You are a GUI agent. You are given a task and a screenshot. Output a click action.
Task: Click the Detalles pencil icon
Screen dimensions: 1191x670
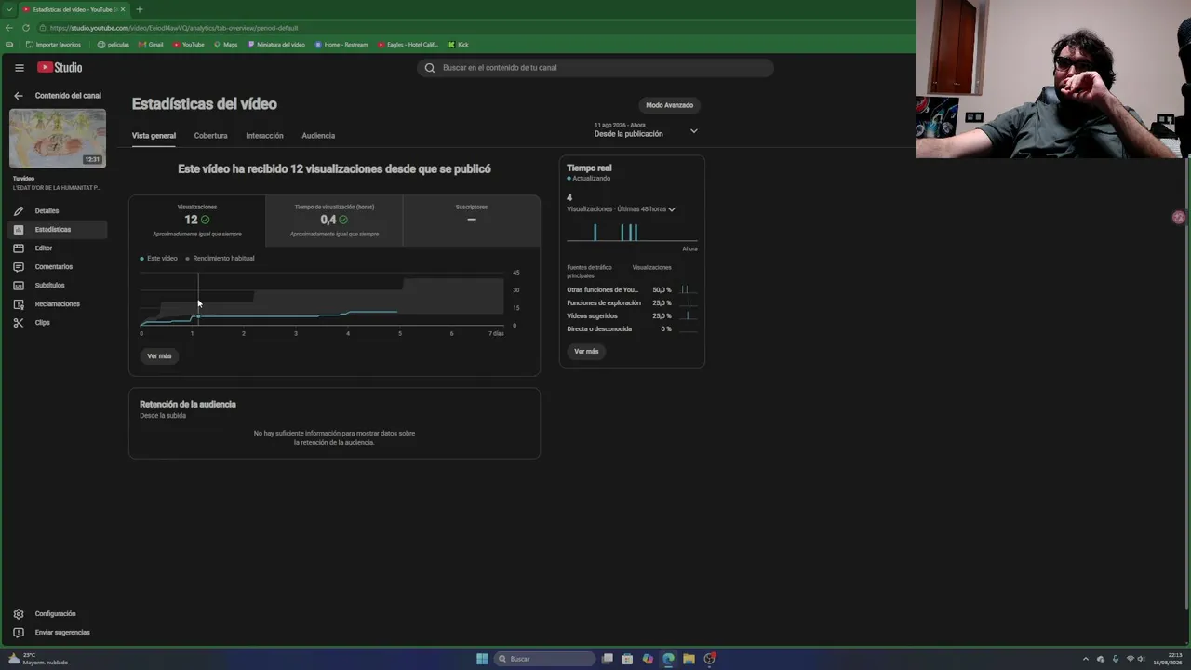click(x=19, y=211)
